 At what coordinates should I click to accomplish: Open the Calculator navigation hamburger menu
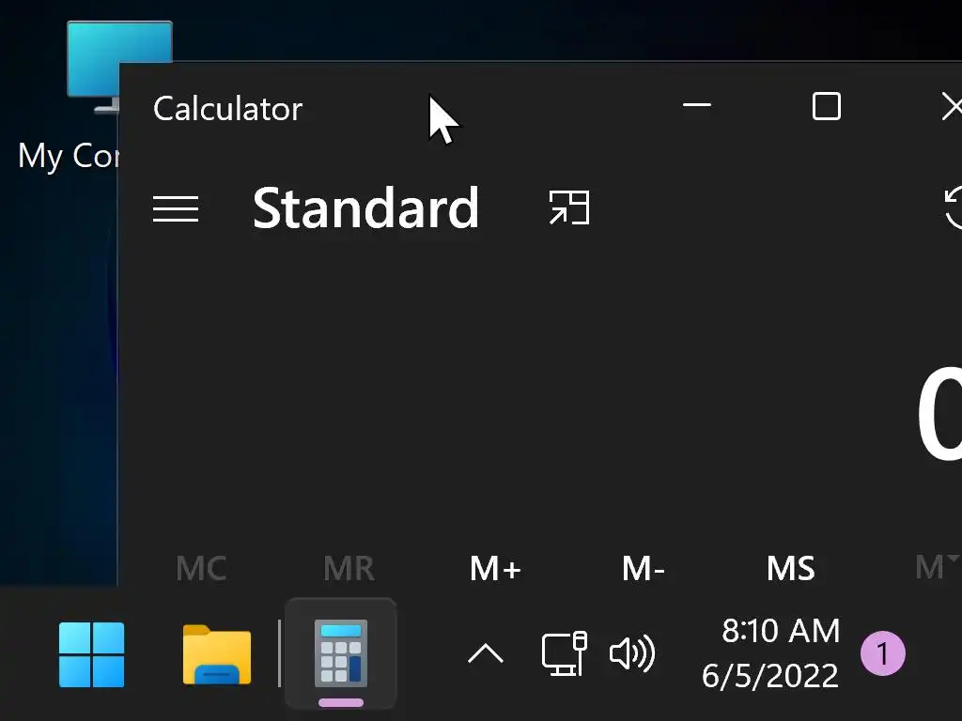(x=176, y=208)
